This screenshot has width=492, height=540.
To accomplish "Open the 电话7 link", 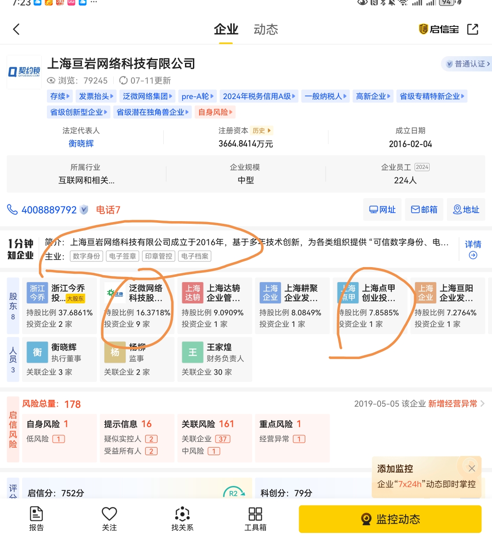I will 108,210.
